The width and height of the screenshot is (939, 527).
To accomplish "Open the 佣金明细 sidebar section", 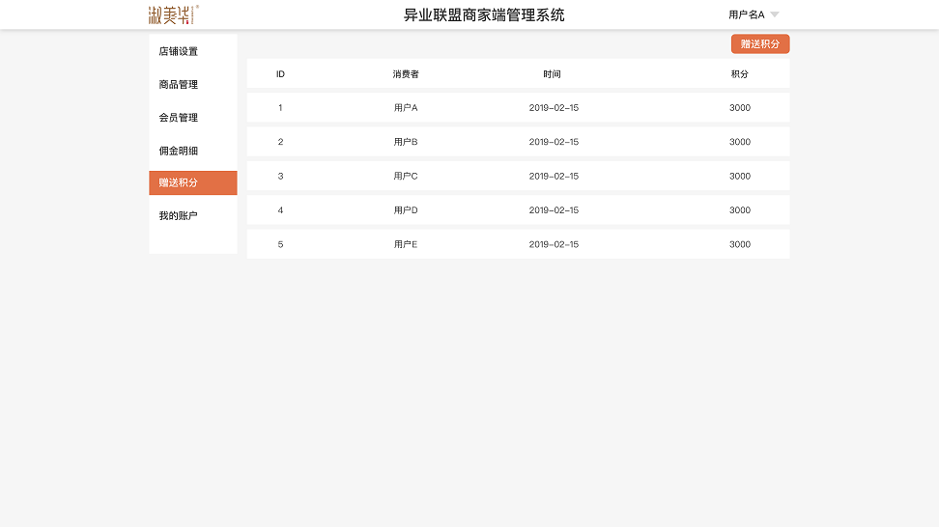I will click(x=179, y=151).
